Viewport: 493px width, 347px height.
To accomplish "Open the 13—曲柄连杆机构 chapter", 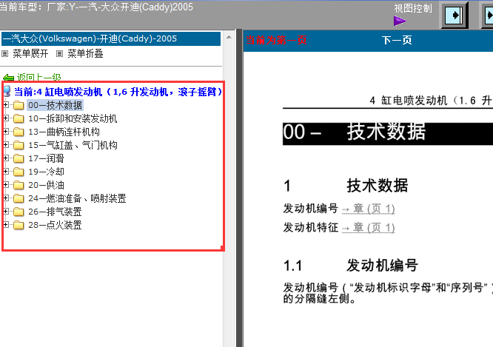I will click(64, 132).
